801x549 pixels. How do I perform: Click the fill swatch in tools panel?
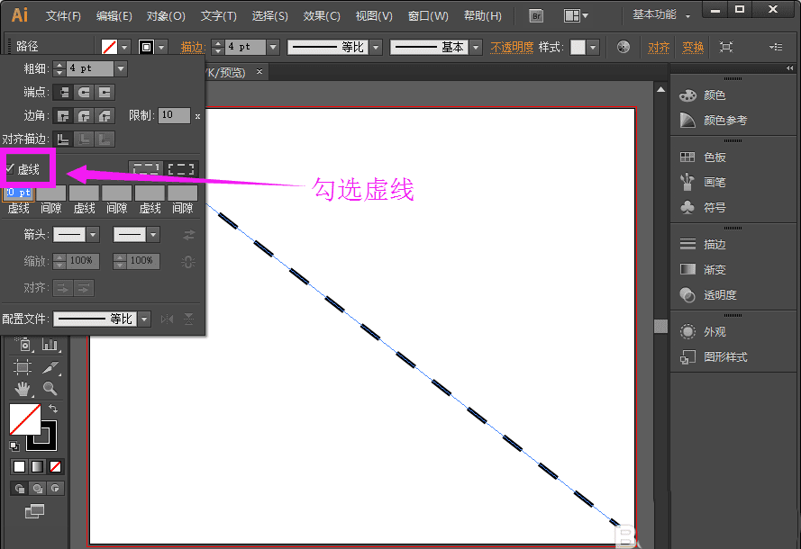pos(24,419)
